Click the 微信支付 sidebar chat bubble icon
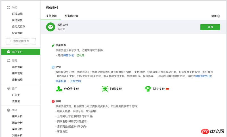 coord(9,52)
